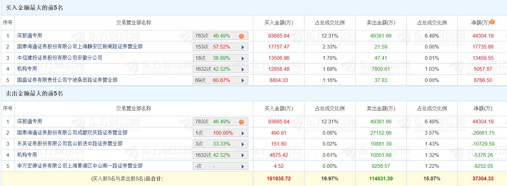Open 中信建投证券股份有限公司安徽分公司 link
This screenshot has width=507, height=186.
60,58
